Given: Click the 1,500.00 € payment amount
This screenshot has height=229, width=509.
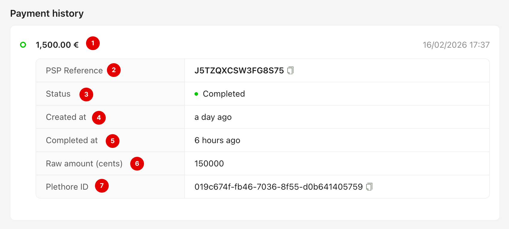Looking at the screenshot, I should click(x=57, y=45).
